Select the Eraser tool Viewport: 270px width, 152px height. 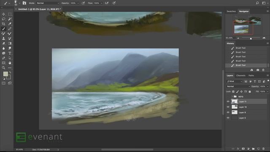tap(3, 43)
